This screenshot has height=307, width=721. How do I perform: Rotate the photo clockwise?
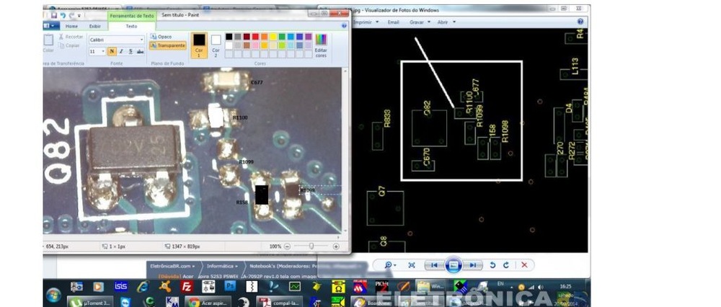click(506, 265)
